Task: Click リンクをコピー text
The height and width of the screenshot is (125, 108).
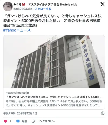Action: pos(46,121)
